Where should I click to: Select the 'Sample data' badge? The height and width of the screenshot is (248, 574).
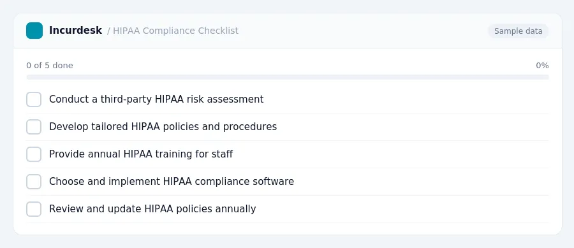pyautogui.click(x=518, y=31)
